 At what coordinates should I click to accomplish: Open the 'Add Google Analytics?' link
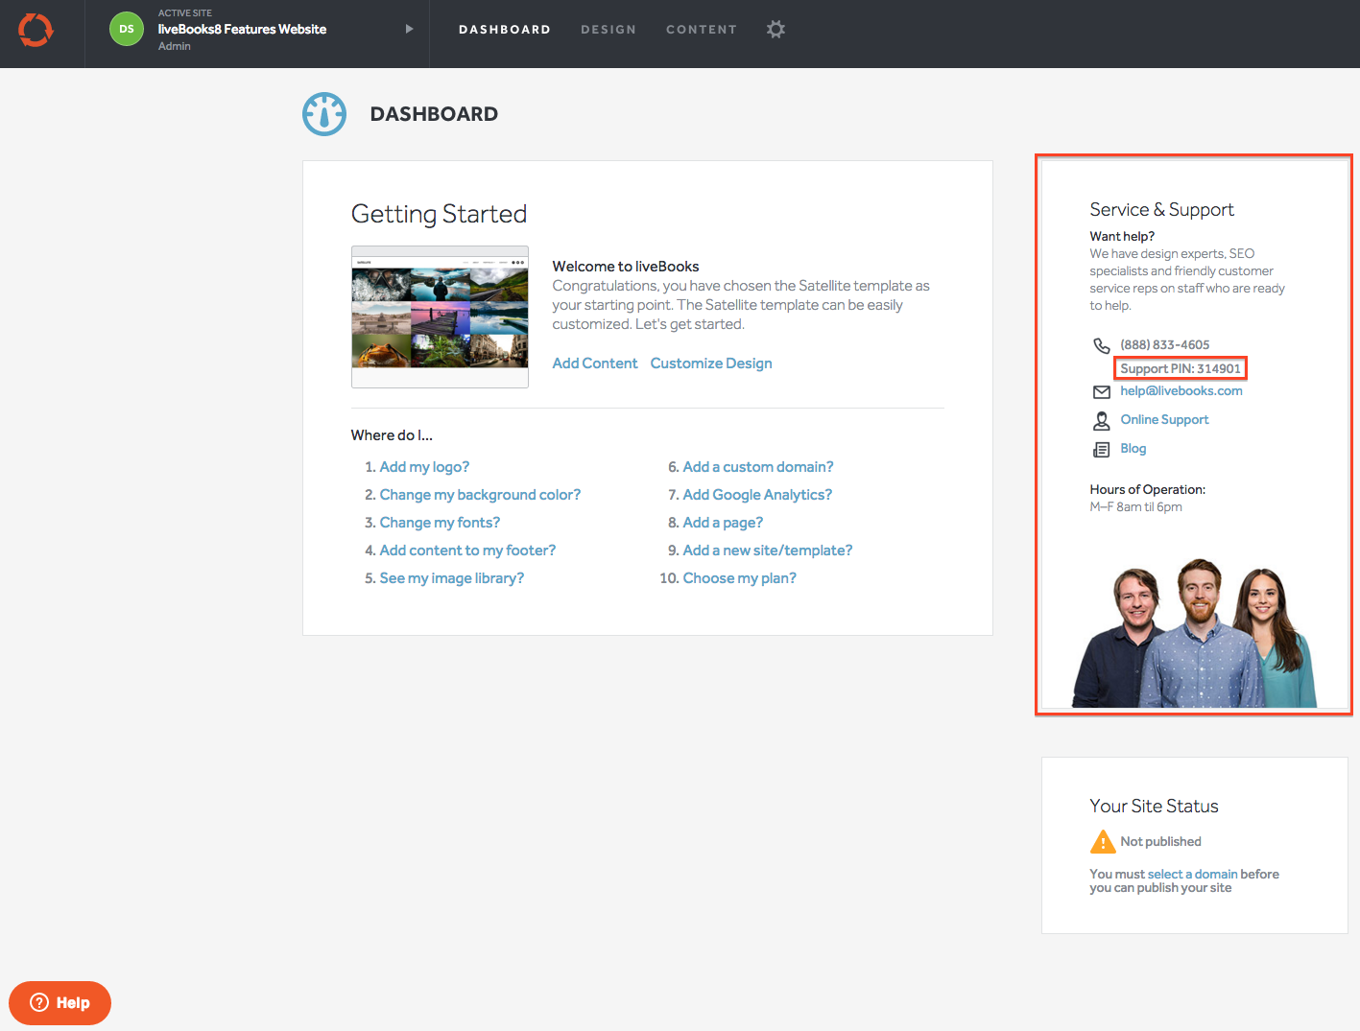click(x=756, y=495)
